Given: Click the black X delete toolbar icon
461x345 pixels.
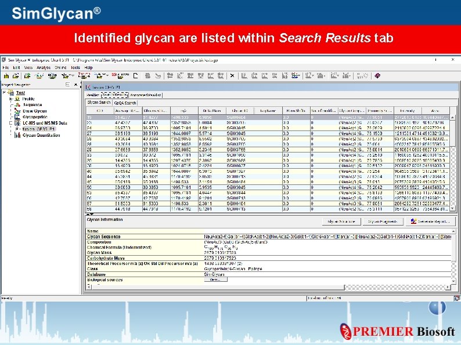Looking at the screenshot, I should 232,76.
